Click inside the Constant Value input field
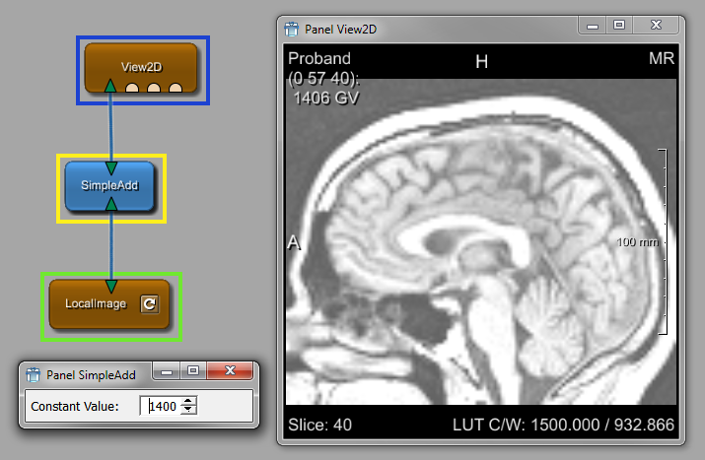 tap(162, 406)
